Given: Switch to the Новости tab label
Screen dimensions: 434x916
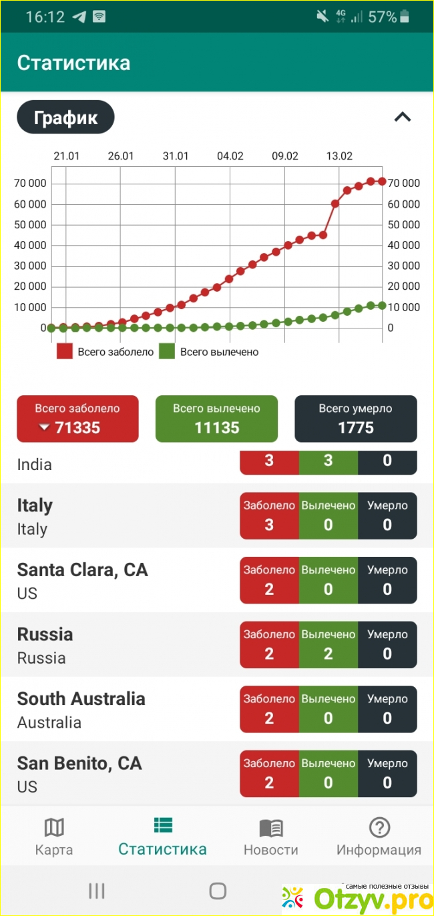Looking at the screenshot, I should click(x=271, y=850).
